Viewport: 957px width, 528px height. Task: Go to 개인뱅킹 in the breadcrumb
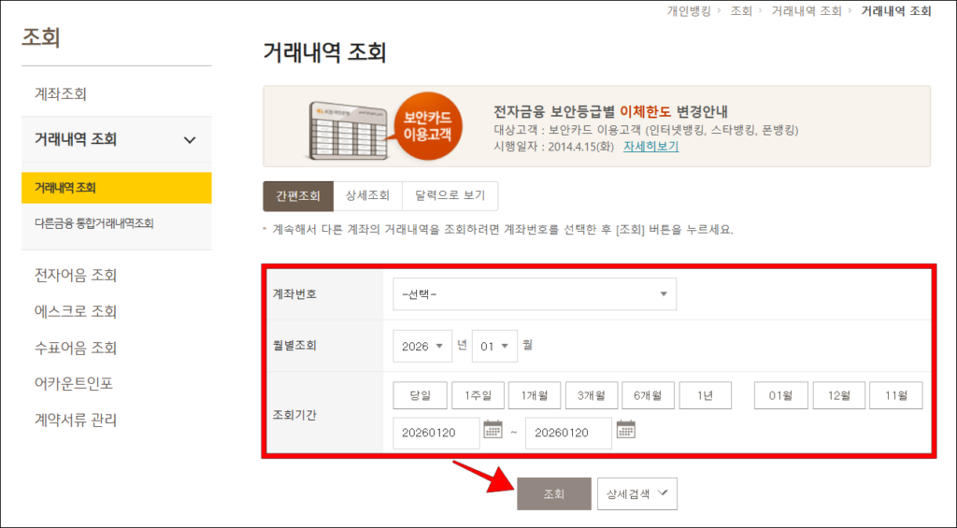point(689,11)
